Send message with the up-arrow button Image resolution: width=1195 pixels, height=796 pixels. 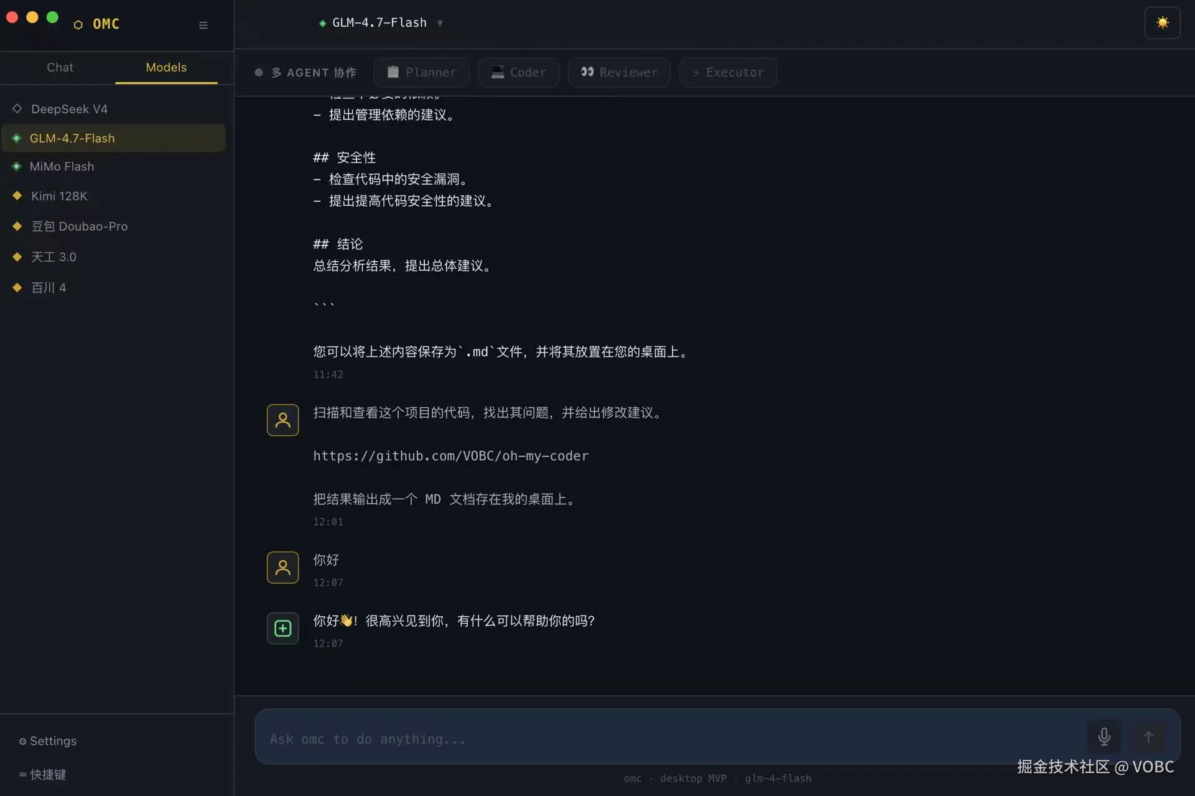(x=1148, y=737)
